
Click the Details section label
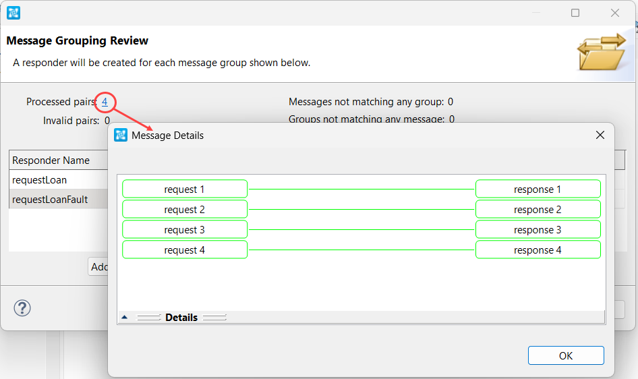pyautogui.click(x=181, y=318)
